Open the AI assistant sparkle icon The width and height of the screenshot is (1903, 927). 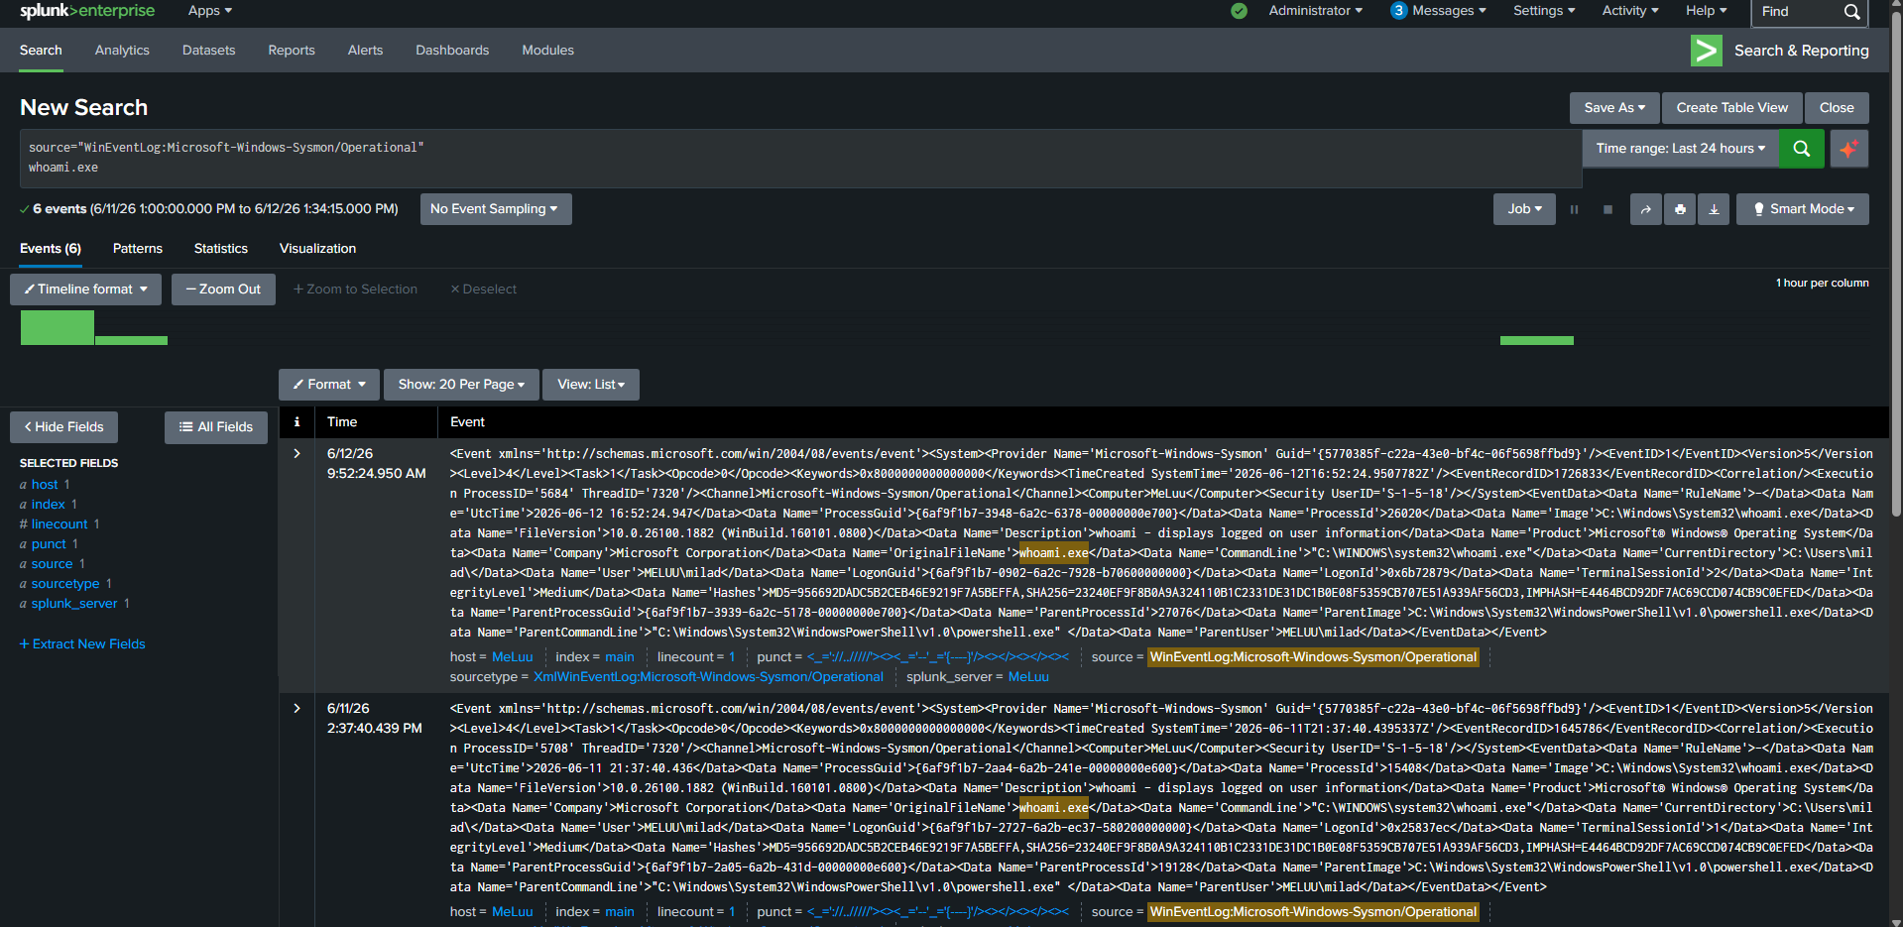[1848, 149]
